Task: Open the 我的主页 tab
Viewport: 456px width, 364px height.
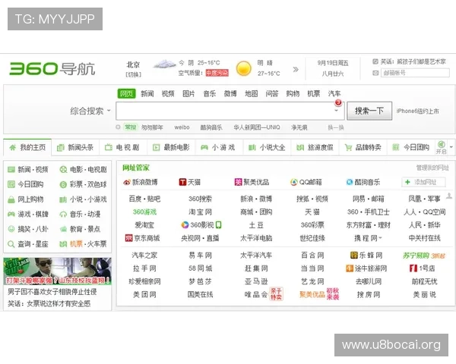Action: [x=27, y=147]
